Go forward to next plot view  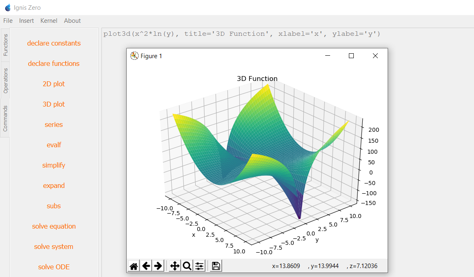158,266
